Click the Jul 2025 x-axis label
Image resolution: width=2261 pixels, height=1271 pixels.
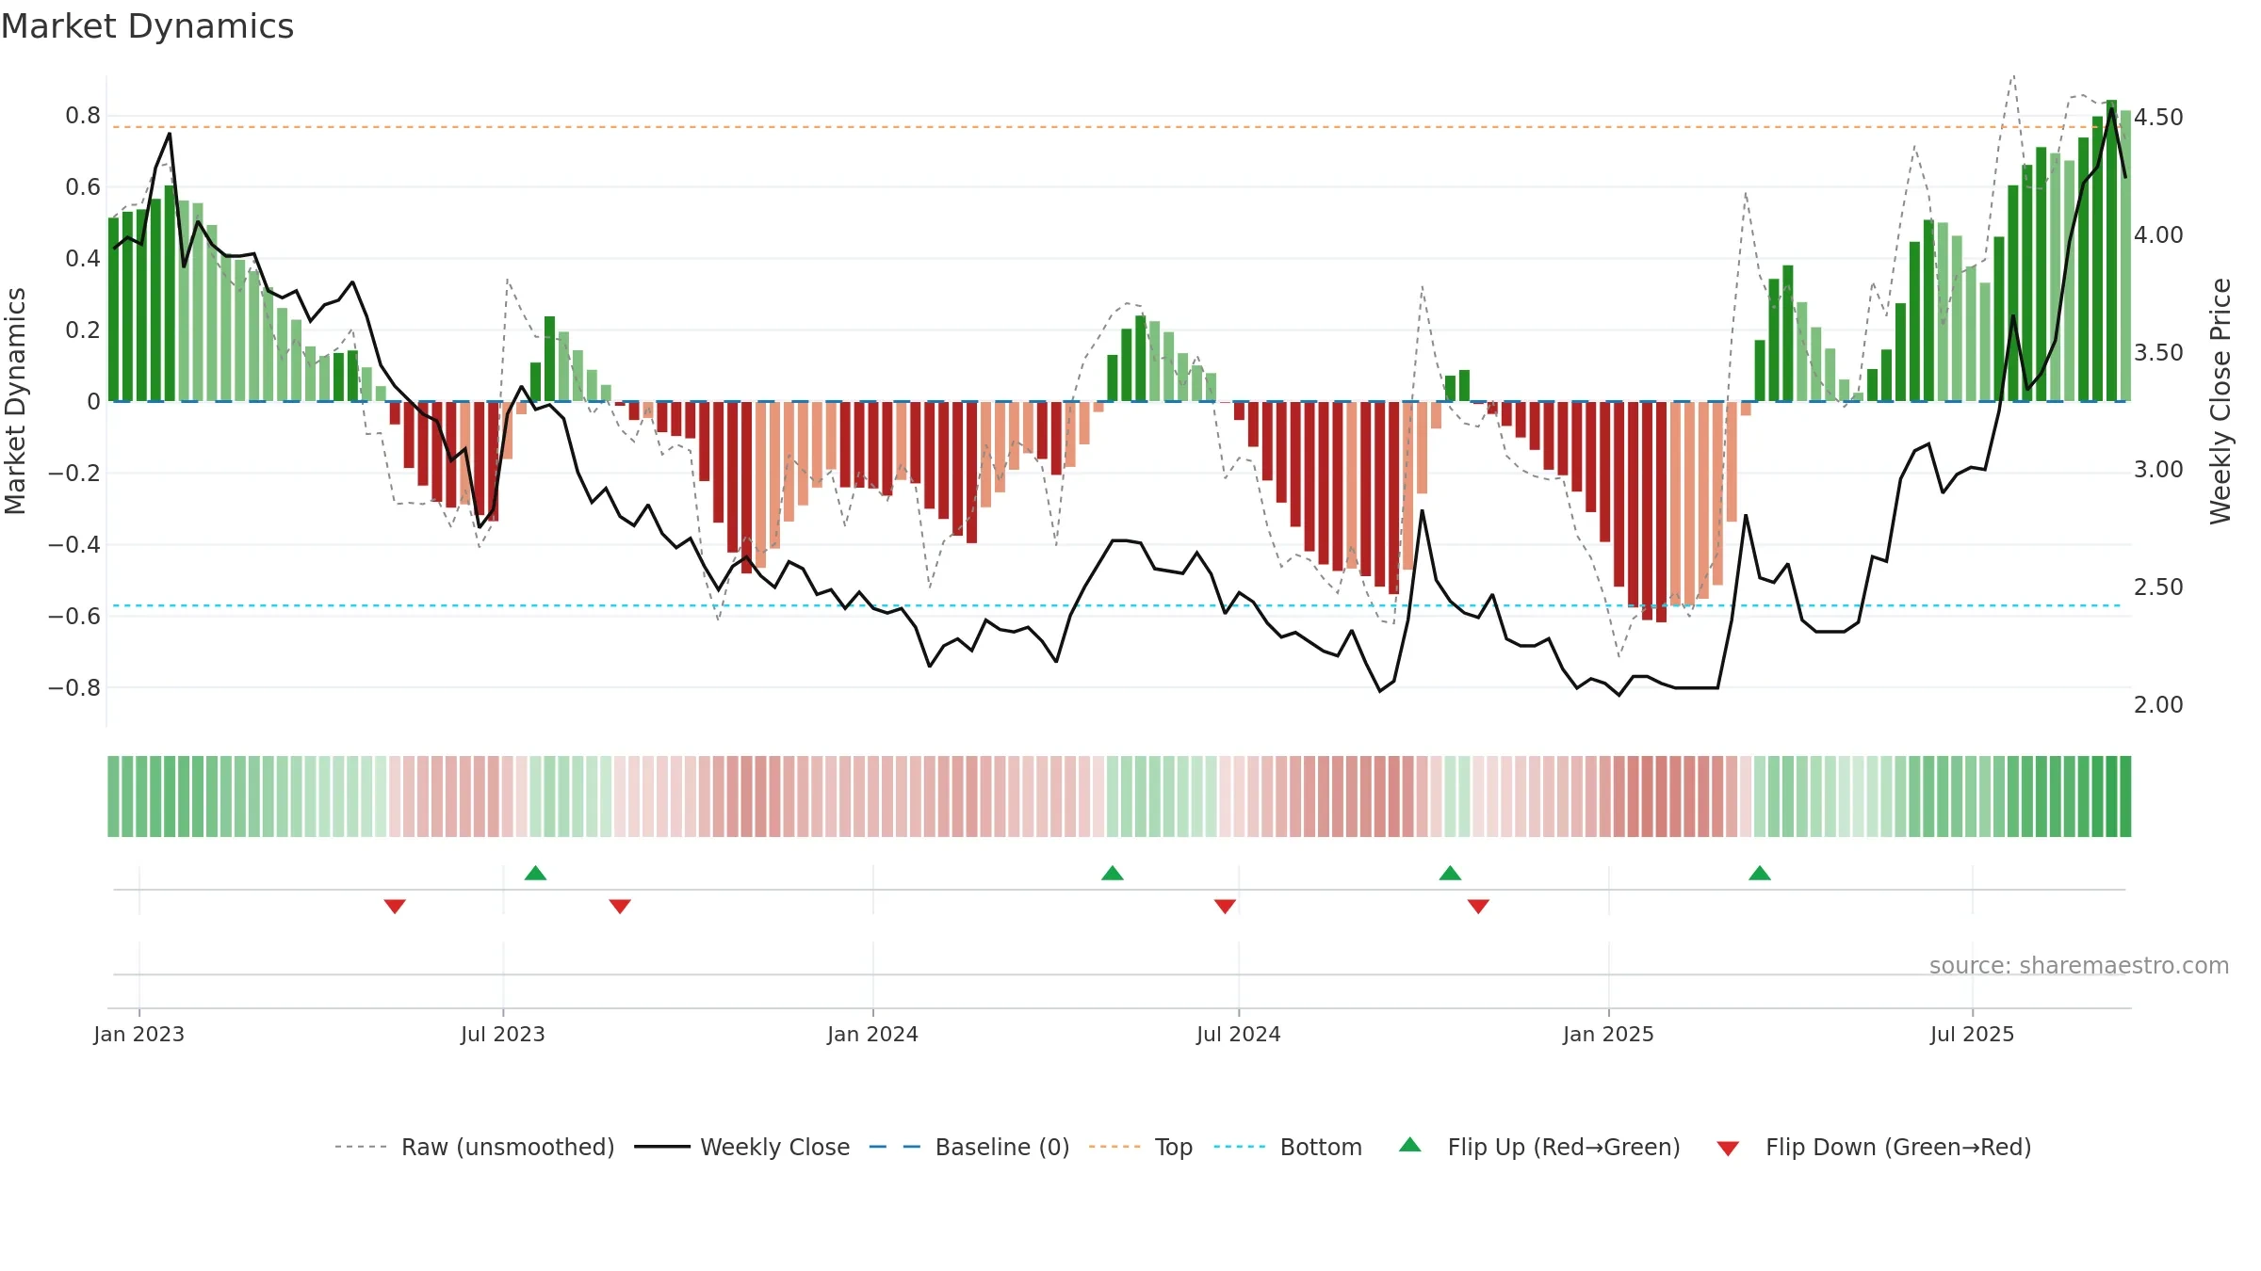click(x=1973, y=1034)
